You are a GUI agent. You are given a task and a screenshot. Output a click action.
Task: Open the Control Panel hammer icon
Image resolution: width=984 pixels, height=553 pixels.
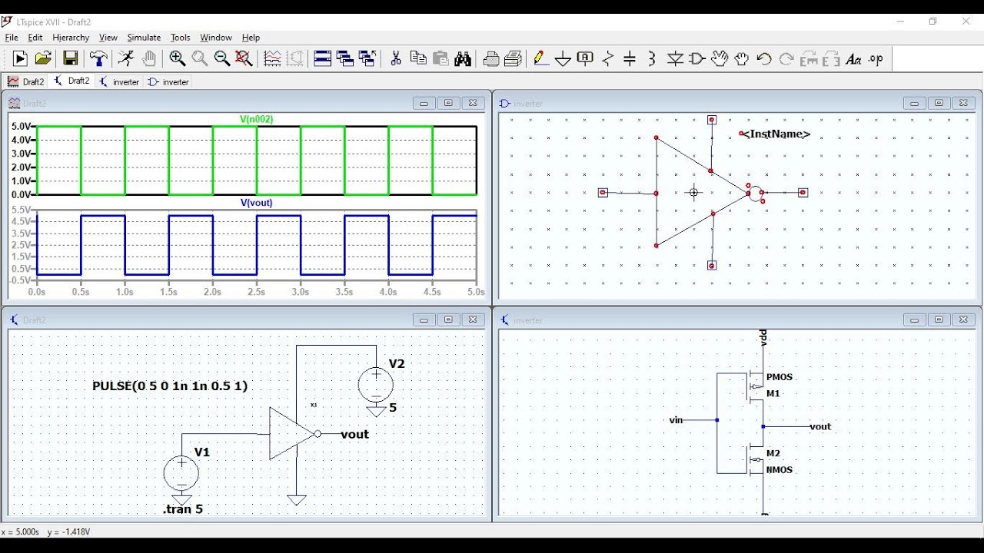[x=98, y=59]
